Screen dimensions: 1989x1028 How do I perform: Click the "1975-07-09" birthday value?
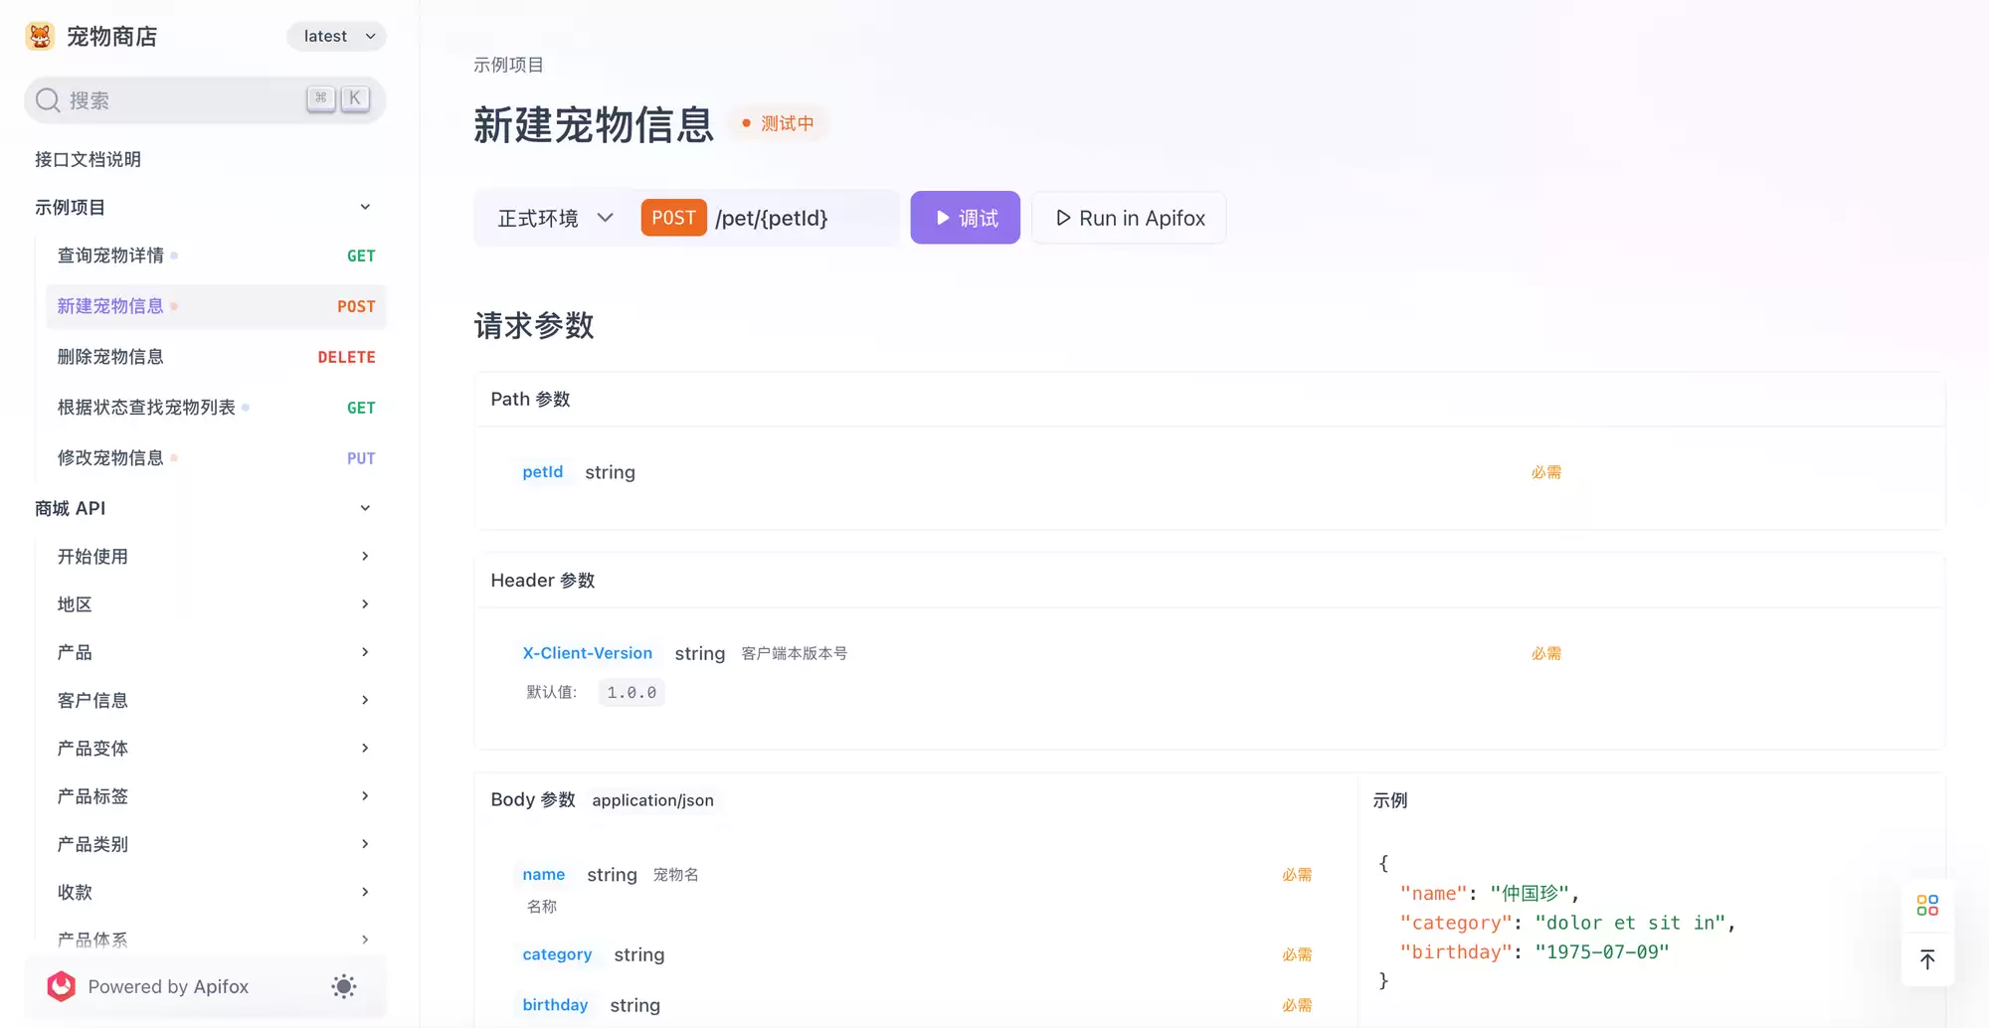pyautogui.click(x=1602, y=952)
